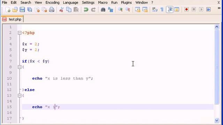Click the User defined language icon
Viewport: 223px width, 125px height.
[x=177, y=10]
